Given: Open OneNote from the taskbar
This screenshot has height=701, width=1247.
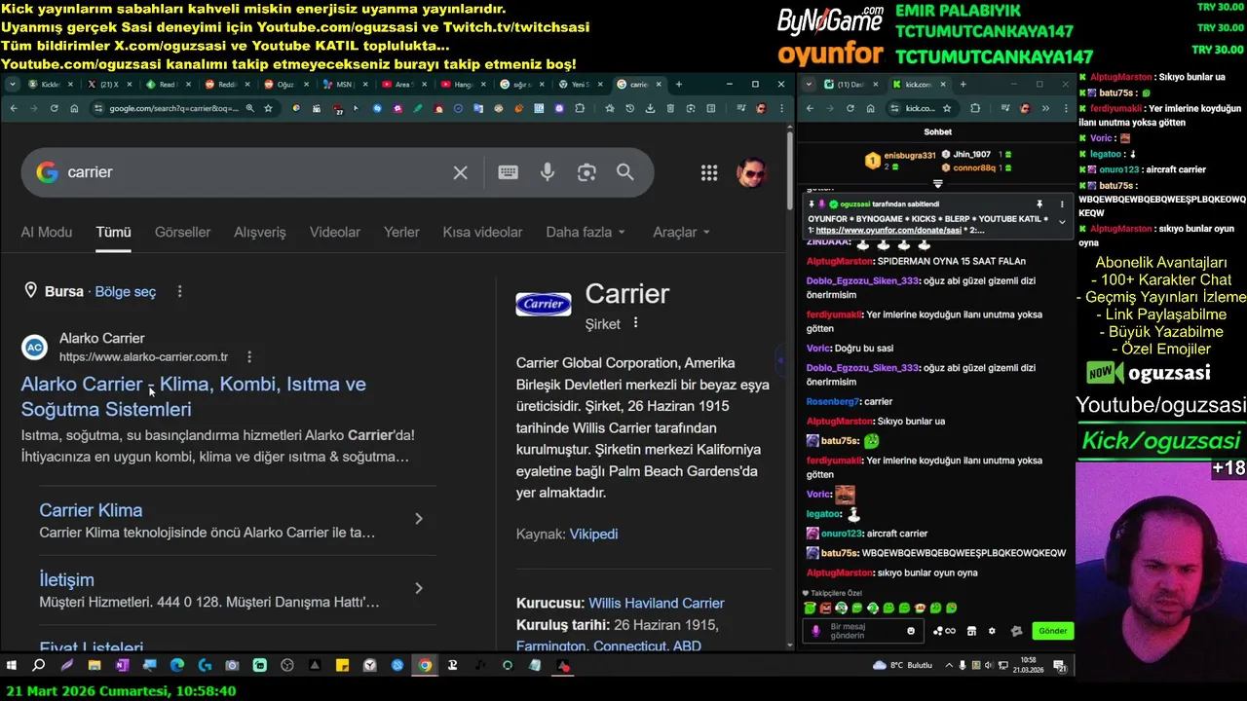Looking at the screenshot, I should (122, 666).
